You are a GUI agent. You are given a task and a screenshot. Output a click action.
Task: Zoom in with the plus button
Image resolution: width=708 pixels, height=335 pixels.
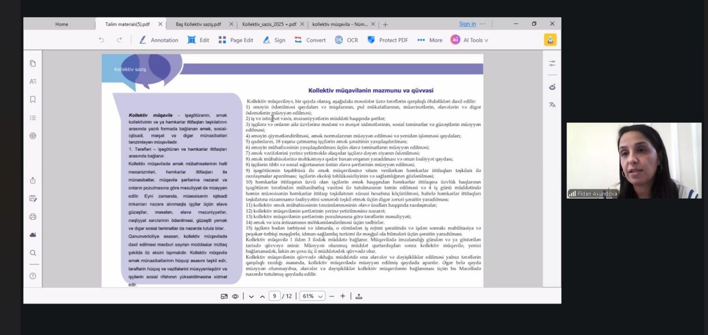tap(342, 296)
